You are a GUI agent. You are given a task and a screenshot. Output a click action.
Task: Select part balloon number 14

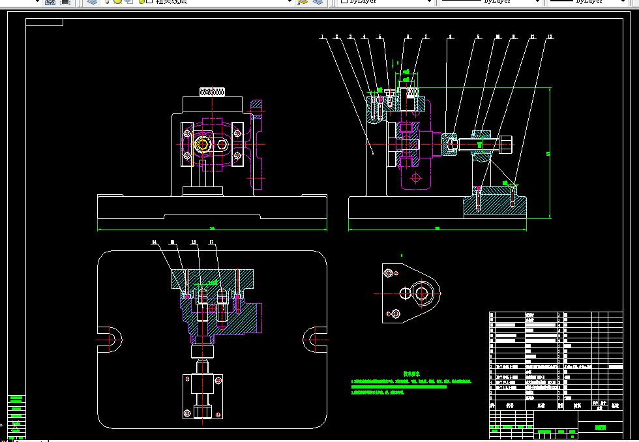pyautogui.click(x=154, y=242)
